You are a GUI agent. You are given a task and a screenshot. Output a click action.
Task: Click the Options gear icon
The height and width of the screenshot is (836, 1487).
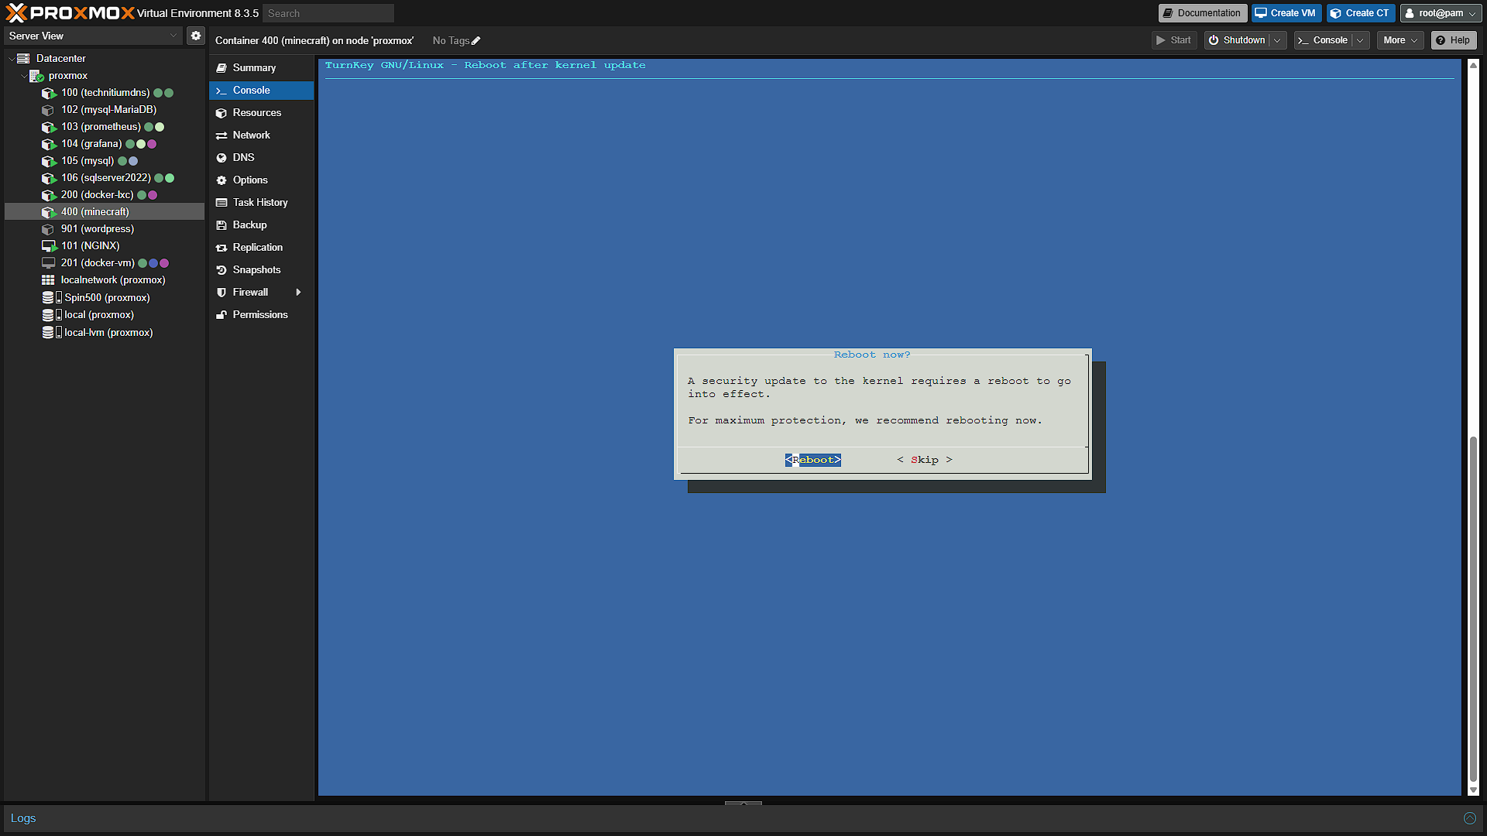222,180
